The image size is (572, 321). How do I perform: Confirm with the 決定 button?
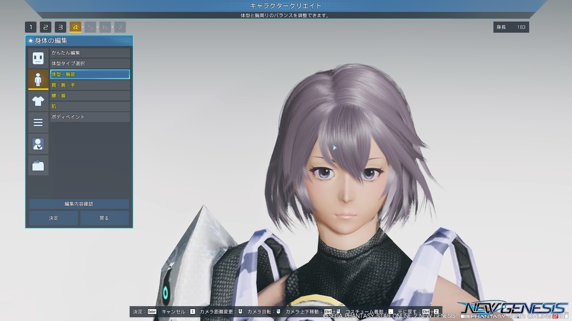53,218
